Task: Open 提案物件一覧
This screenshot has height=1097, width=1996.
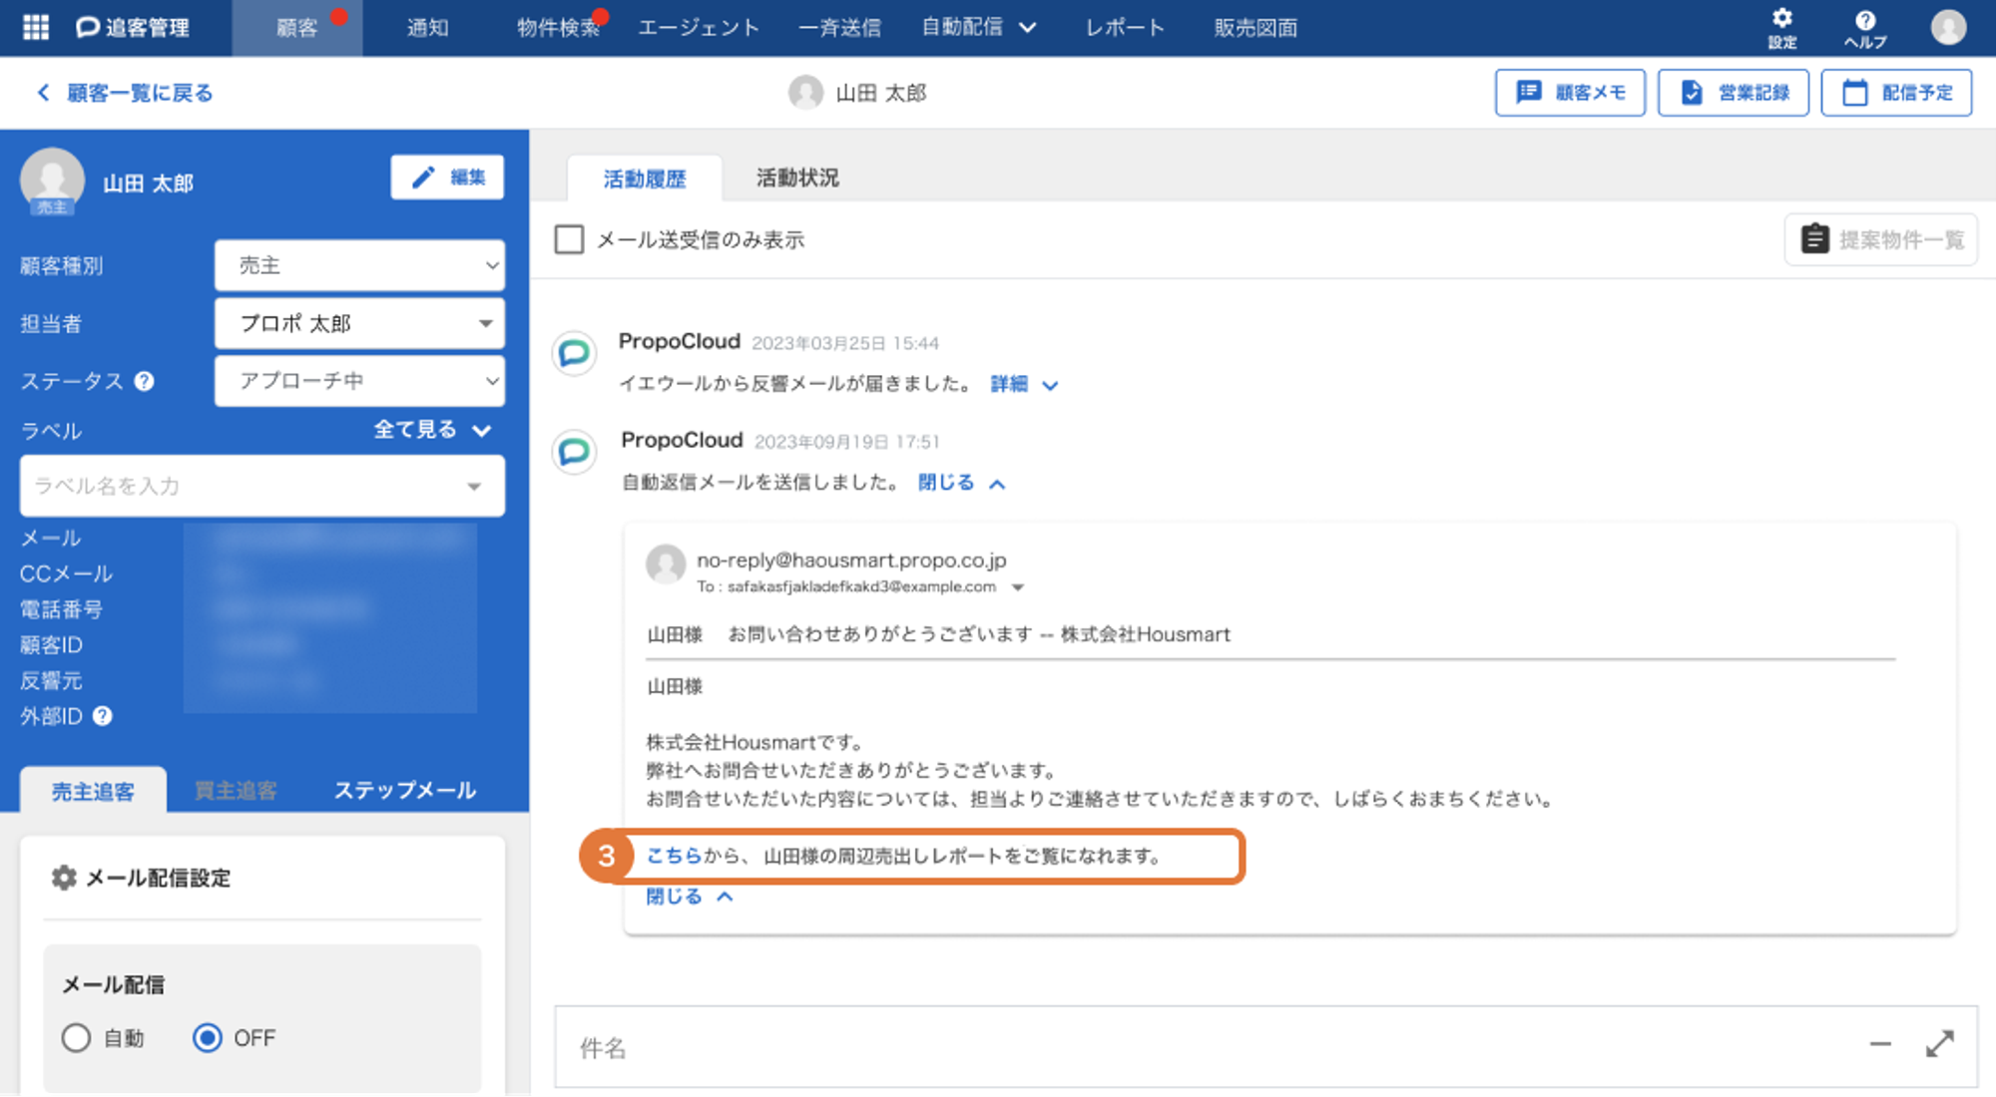Action: (x=1881, y=239)
